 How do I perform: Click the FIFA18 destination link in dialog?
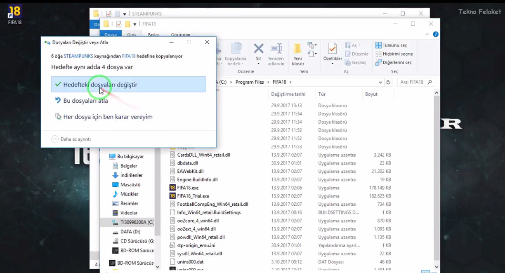pos(129,56)
